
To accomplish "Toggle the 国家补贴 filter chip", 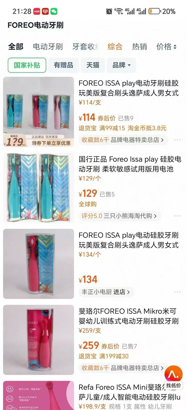I will [27, 65].
